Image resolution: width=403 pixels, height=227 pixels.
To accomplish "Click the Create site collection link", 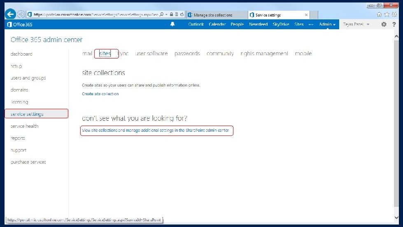I will click(100, 94).
